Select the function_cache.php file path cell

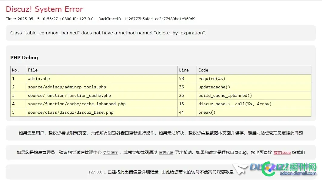click(69, 96)
